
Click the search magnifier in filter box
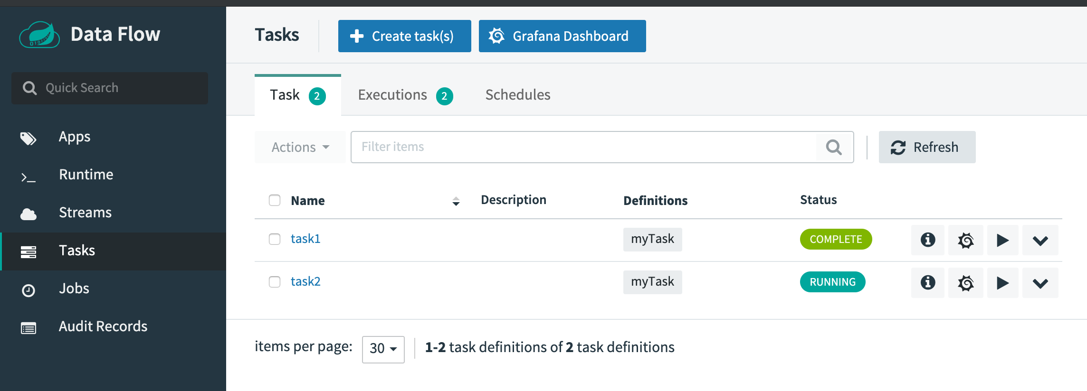tap(834, 147)
